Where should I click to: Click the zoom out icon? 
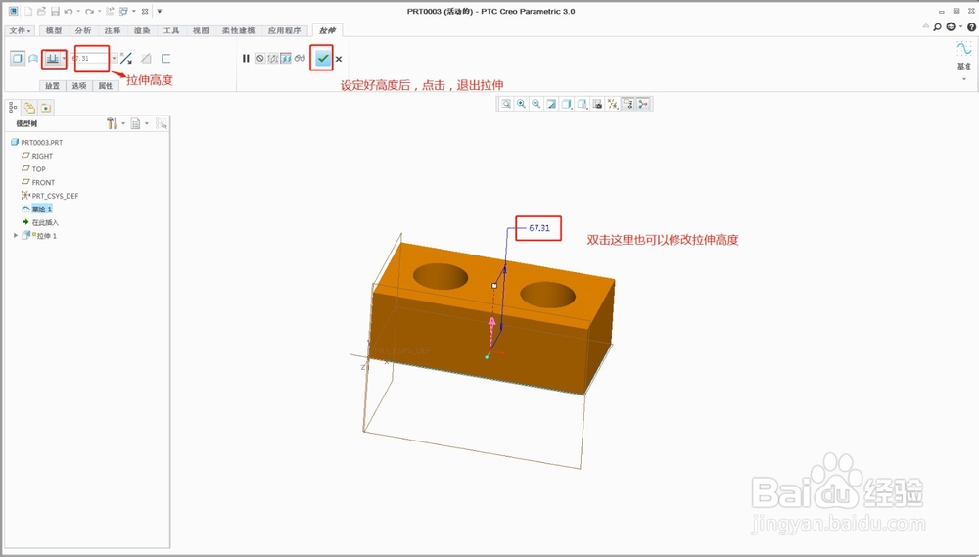[x=536, y=104]
